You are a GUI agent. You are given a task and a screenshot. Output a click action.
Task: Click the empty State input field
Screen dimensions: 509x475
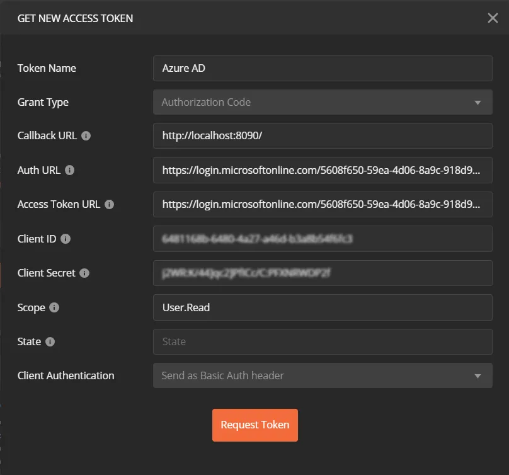pyautogui.click(x=323, y=341)
